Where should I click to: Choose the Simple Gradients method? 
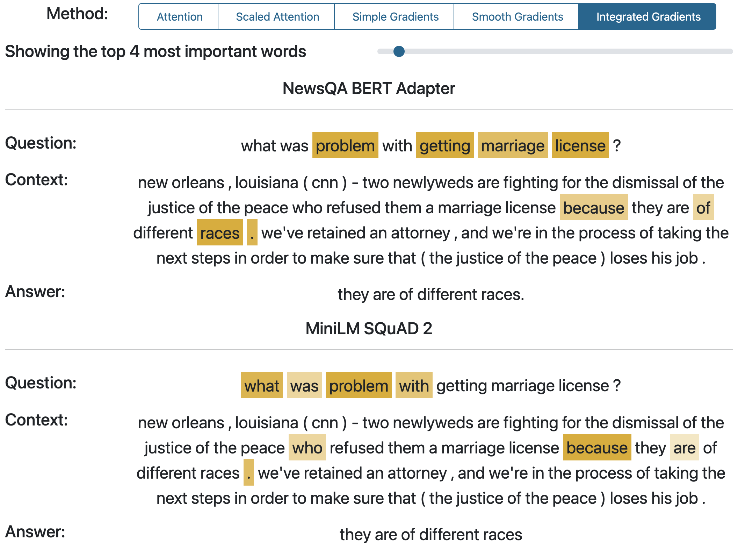pos(395,17)
